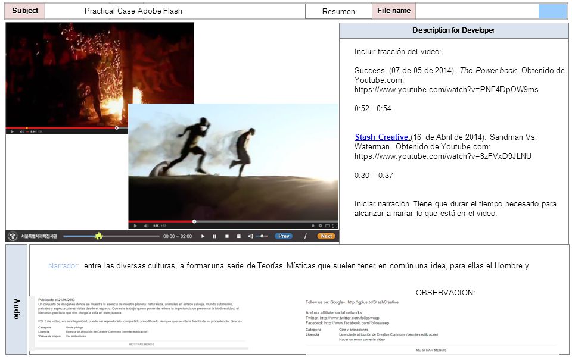Click 'Ver atribuciones' in the left description
The image size is (572, 357).
pos(76,336)
